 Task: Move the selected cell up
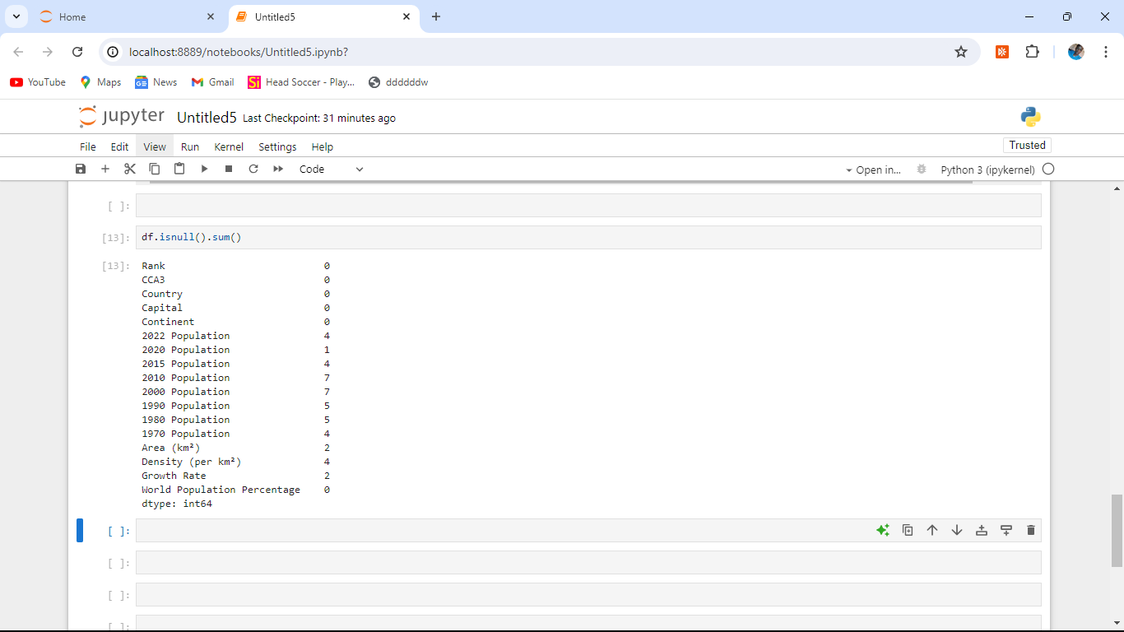click(x=932, y=531)
